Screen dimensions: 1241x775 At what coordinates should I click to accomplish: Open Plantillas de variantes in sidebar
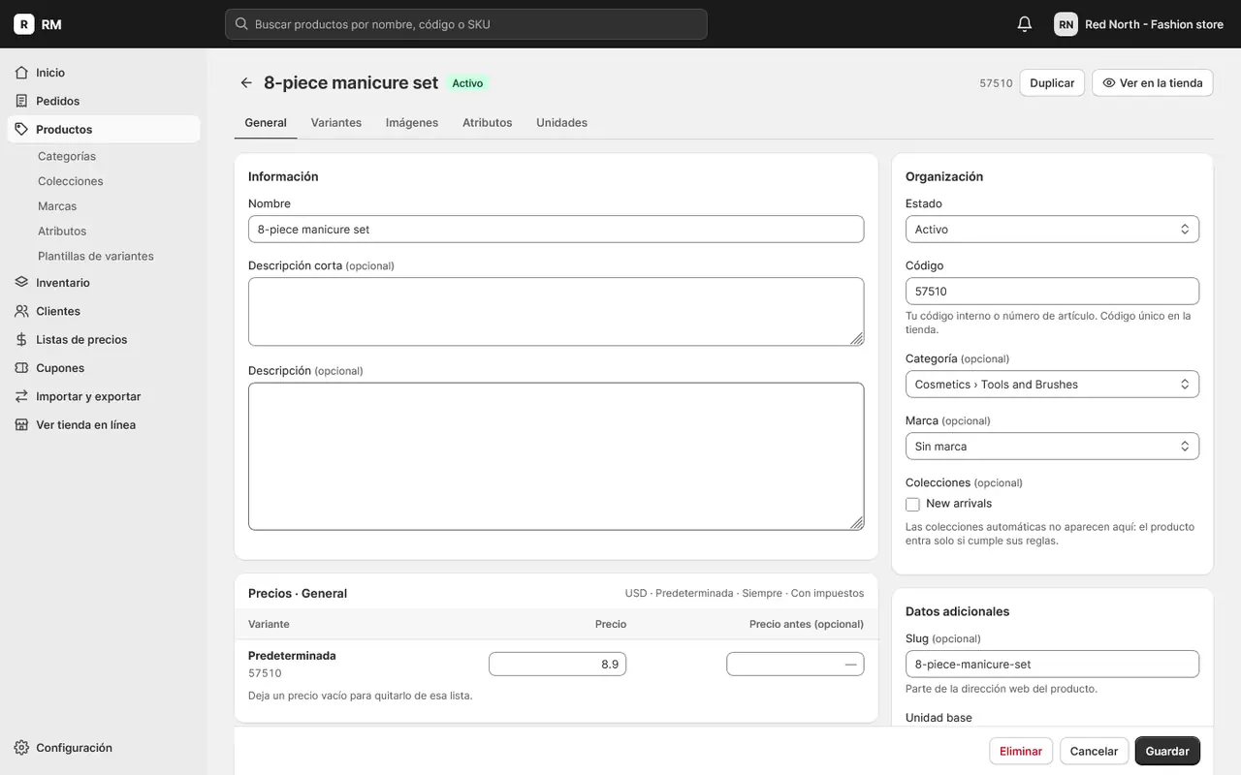pyautogui.click(x=96, y=257)
